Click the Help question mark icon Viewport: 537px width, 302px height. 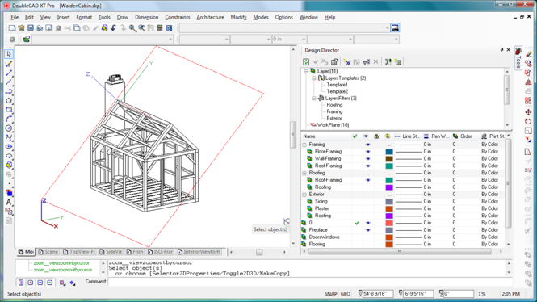click(170, 28)
